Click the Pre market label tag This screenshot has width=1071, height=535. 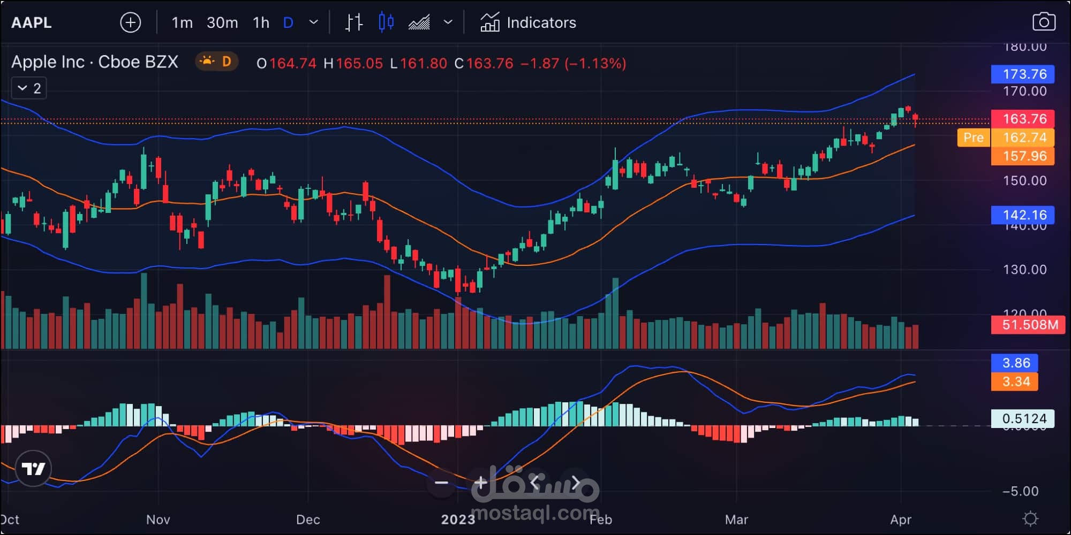point(973,137)
